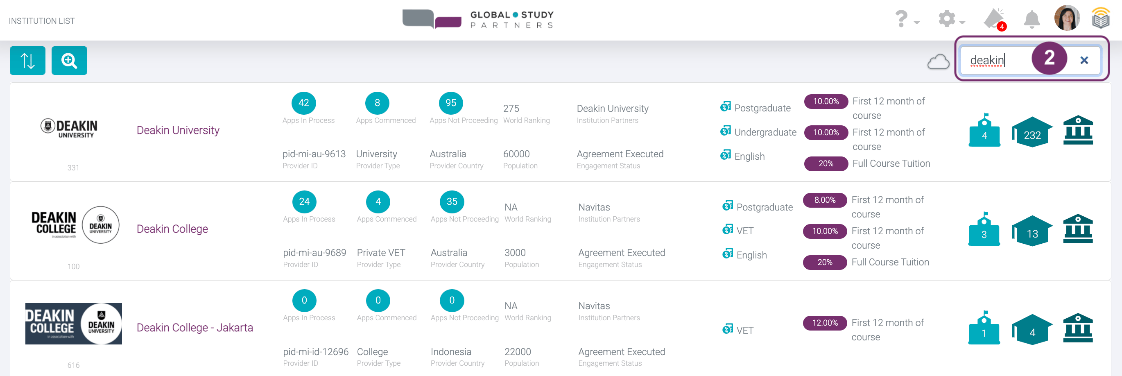Click the cloud icon beside search box
Image resolution: width=1122 pixels, height=376 pixels.
point(938,62)
